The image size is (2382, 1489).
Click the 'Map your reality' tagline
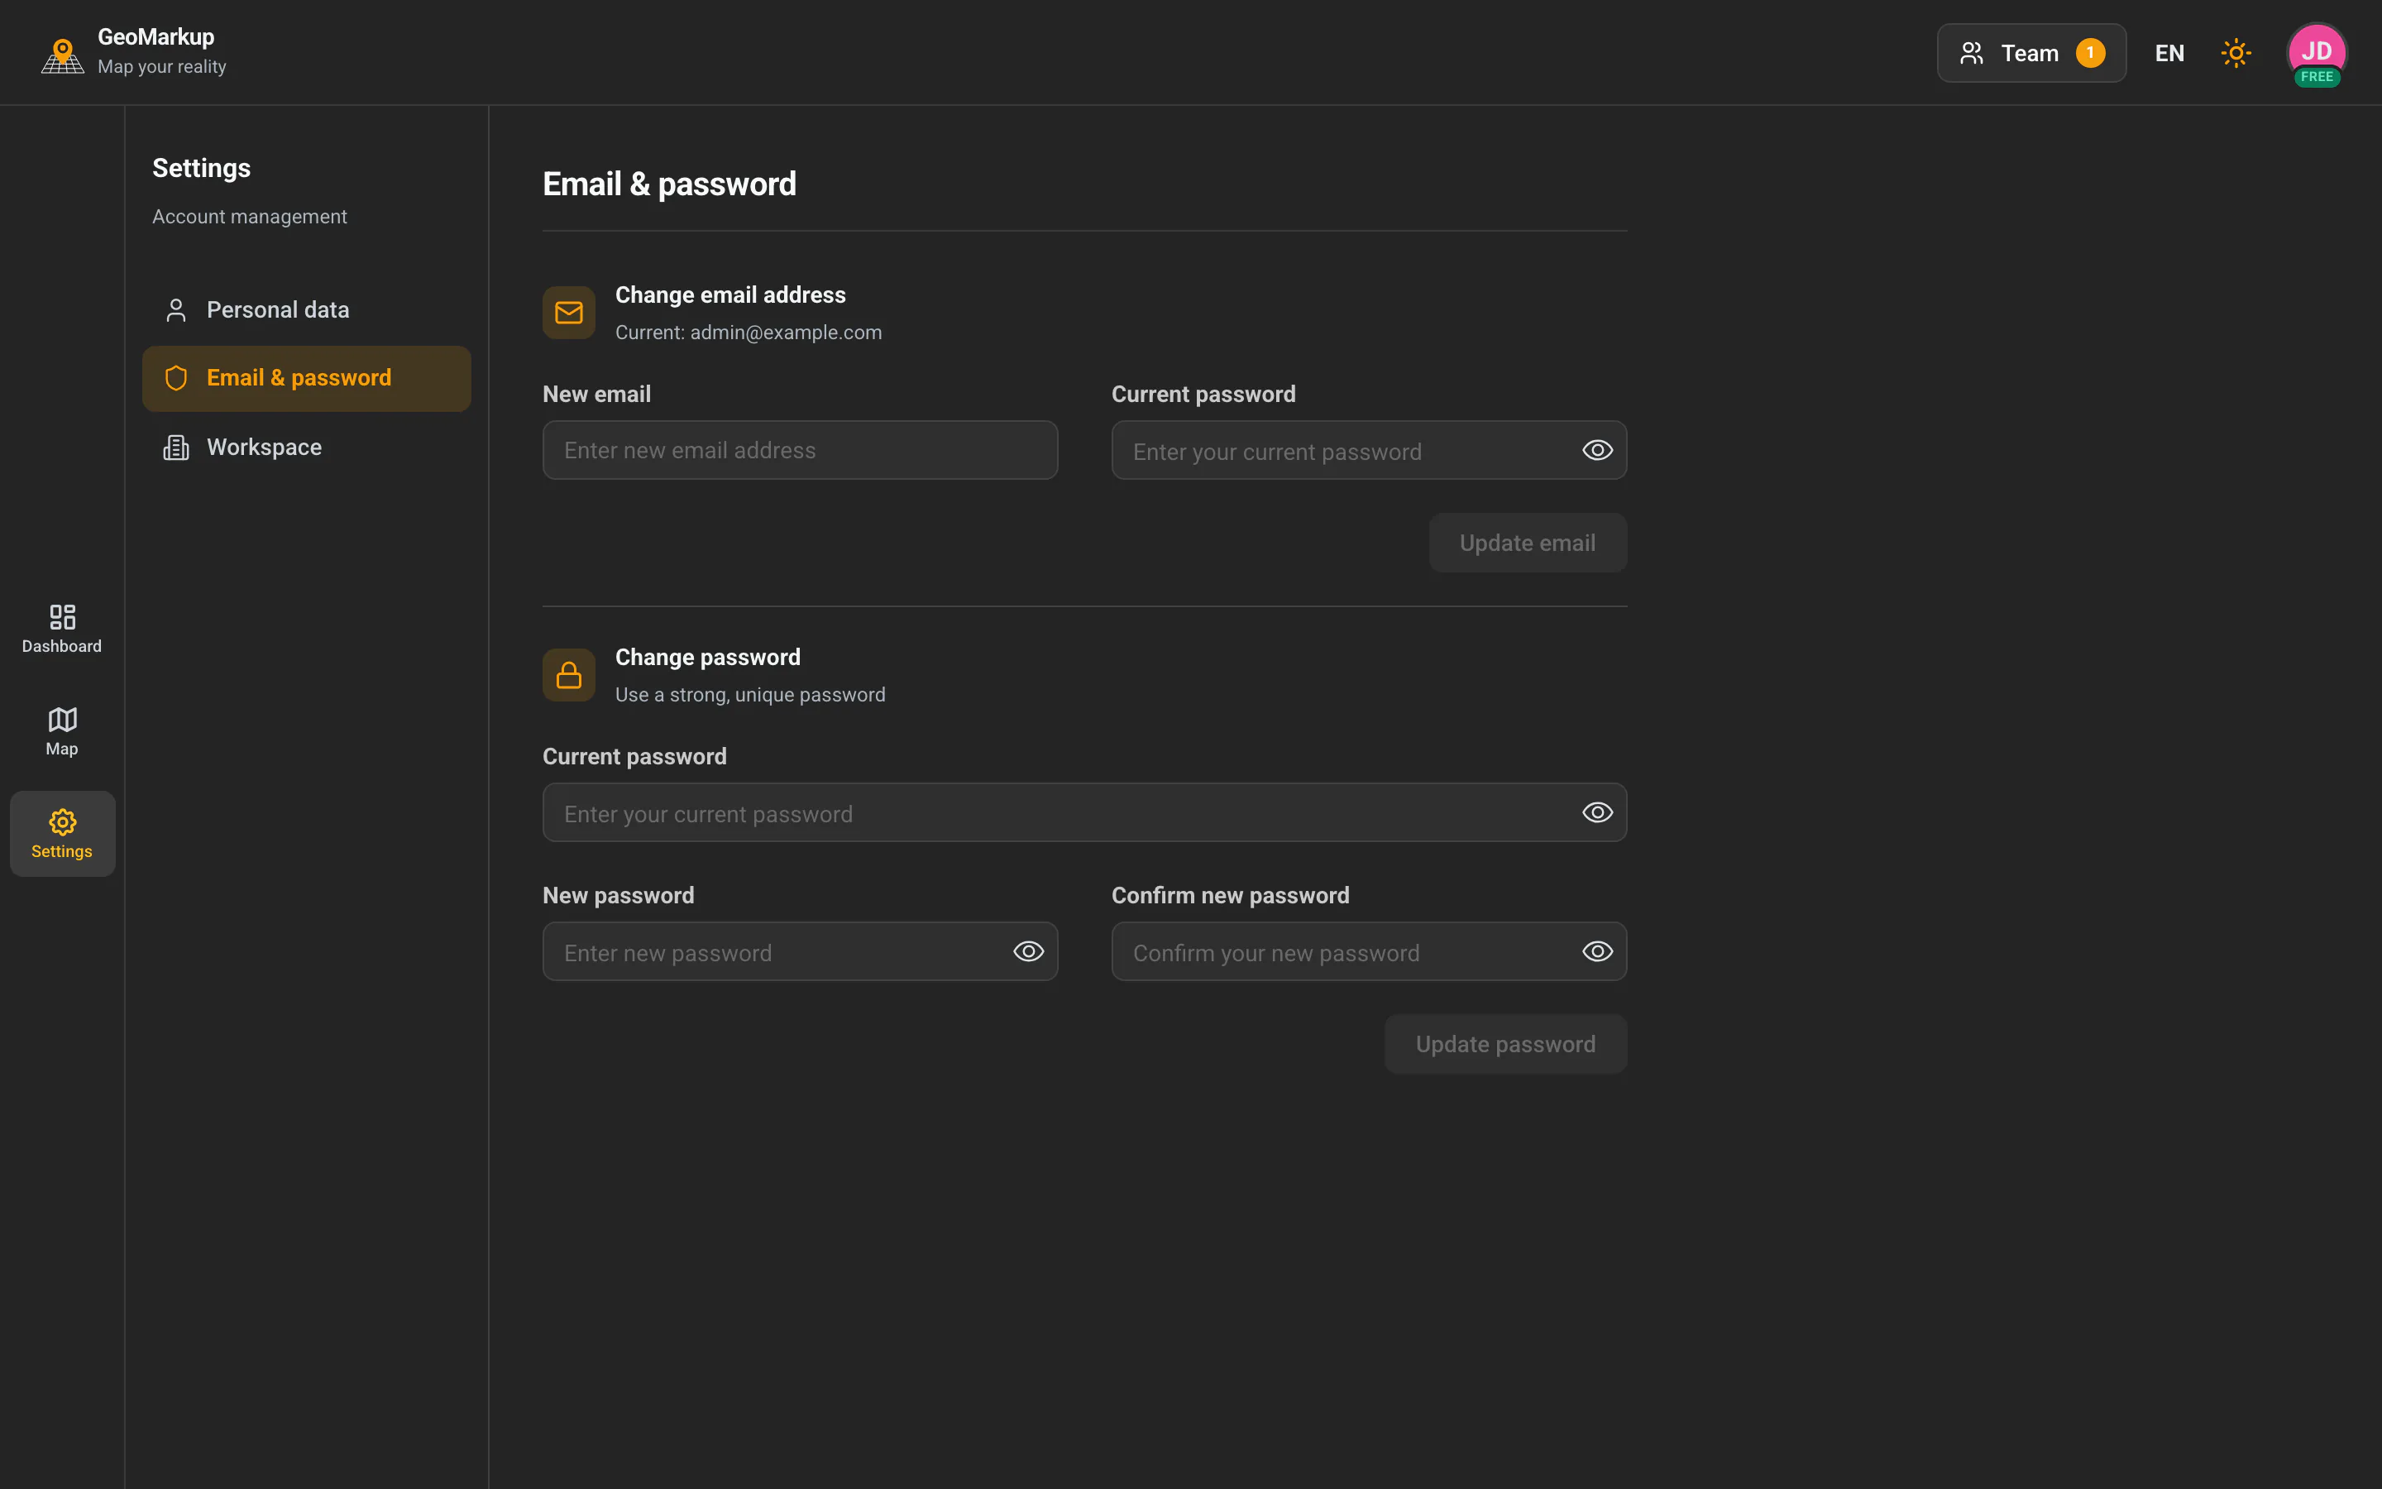point(161,67)
